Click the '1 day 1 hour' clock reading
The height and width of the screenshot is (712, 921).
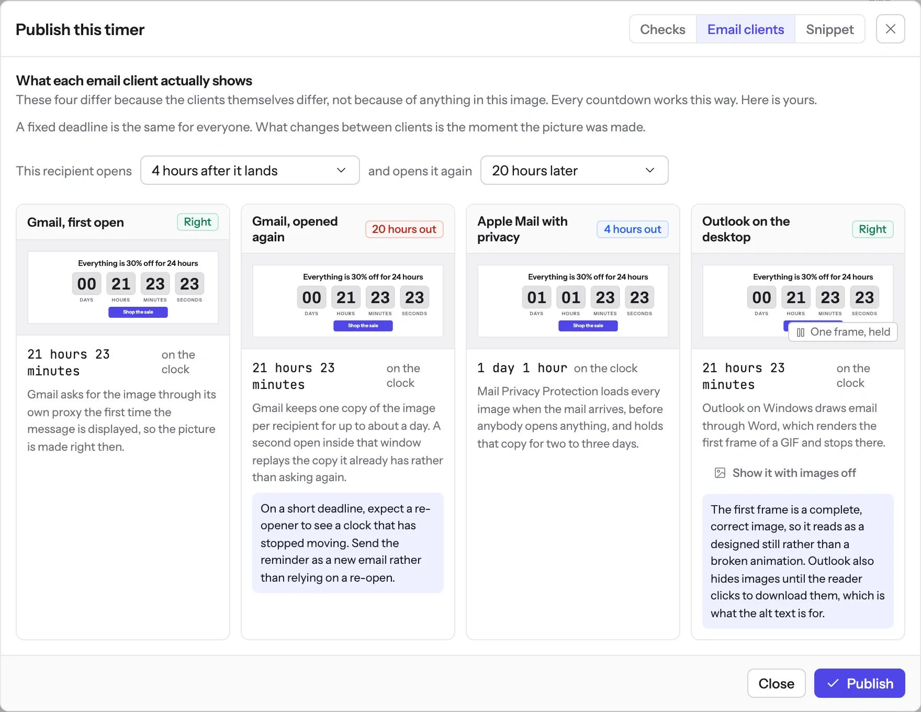pyautogui.click(x=522, y=368)
